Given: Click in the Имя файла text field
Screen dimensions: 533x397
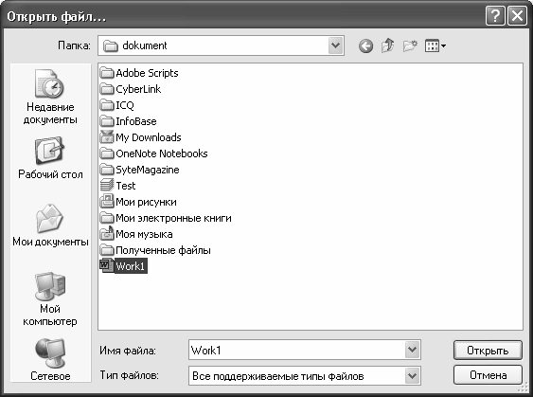Looking at the screenshot, I should (296, 350).
